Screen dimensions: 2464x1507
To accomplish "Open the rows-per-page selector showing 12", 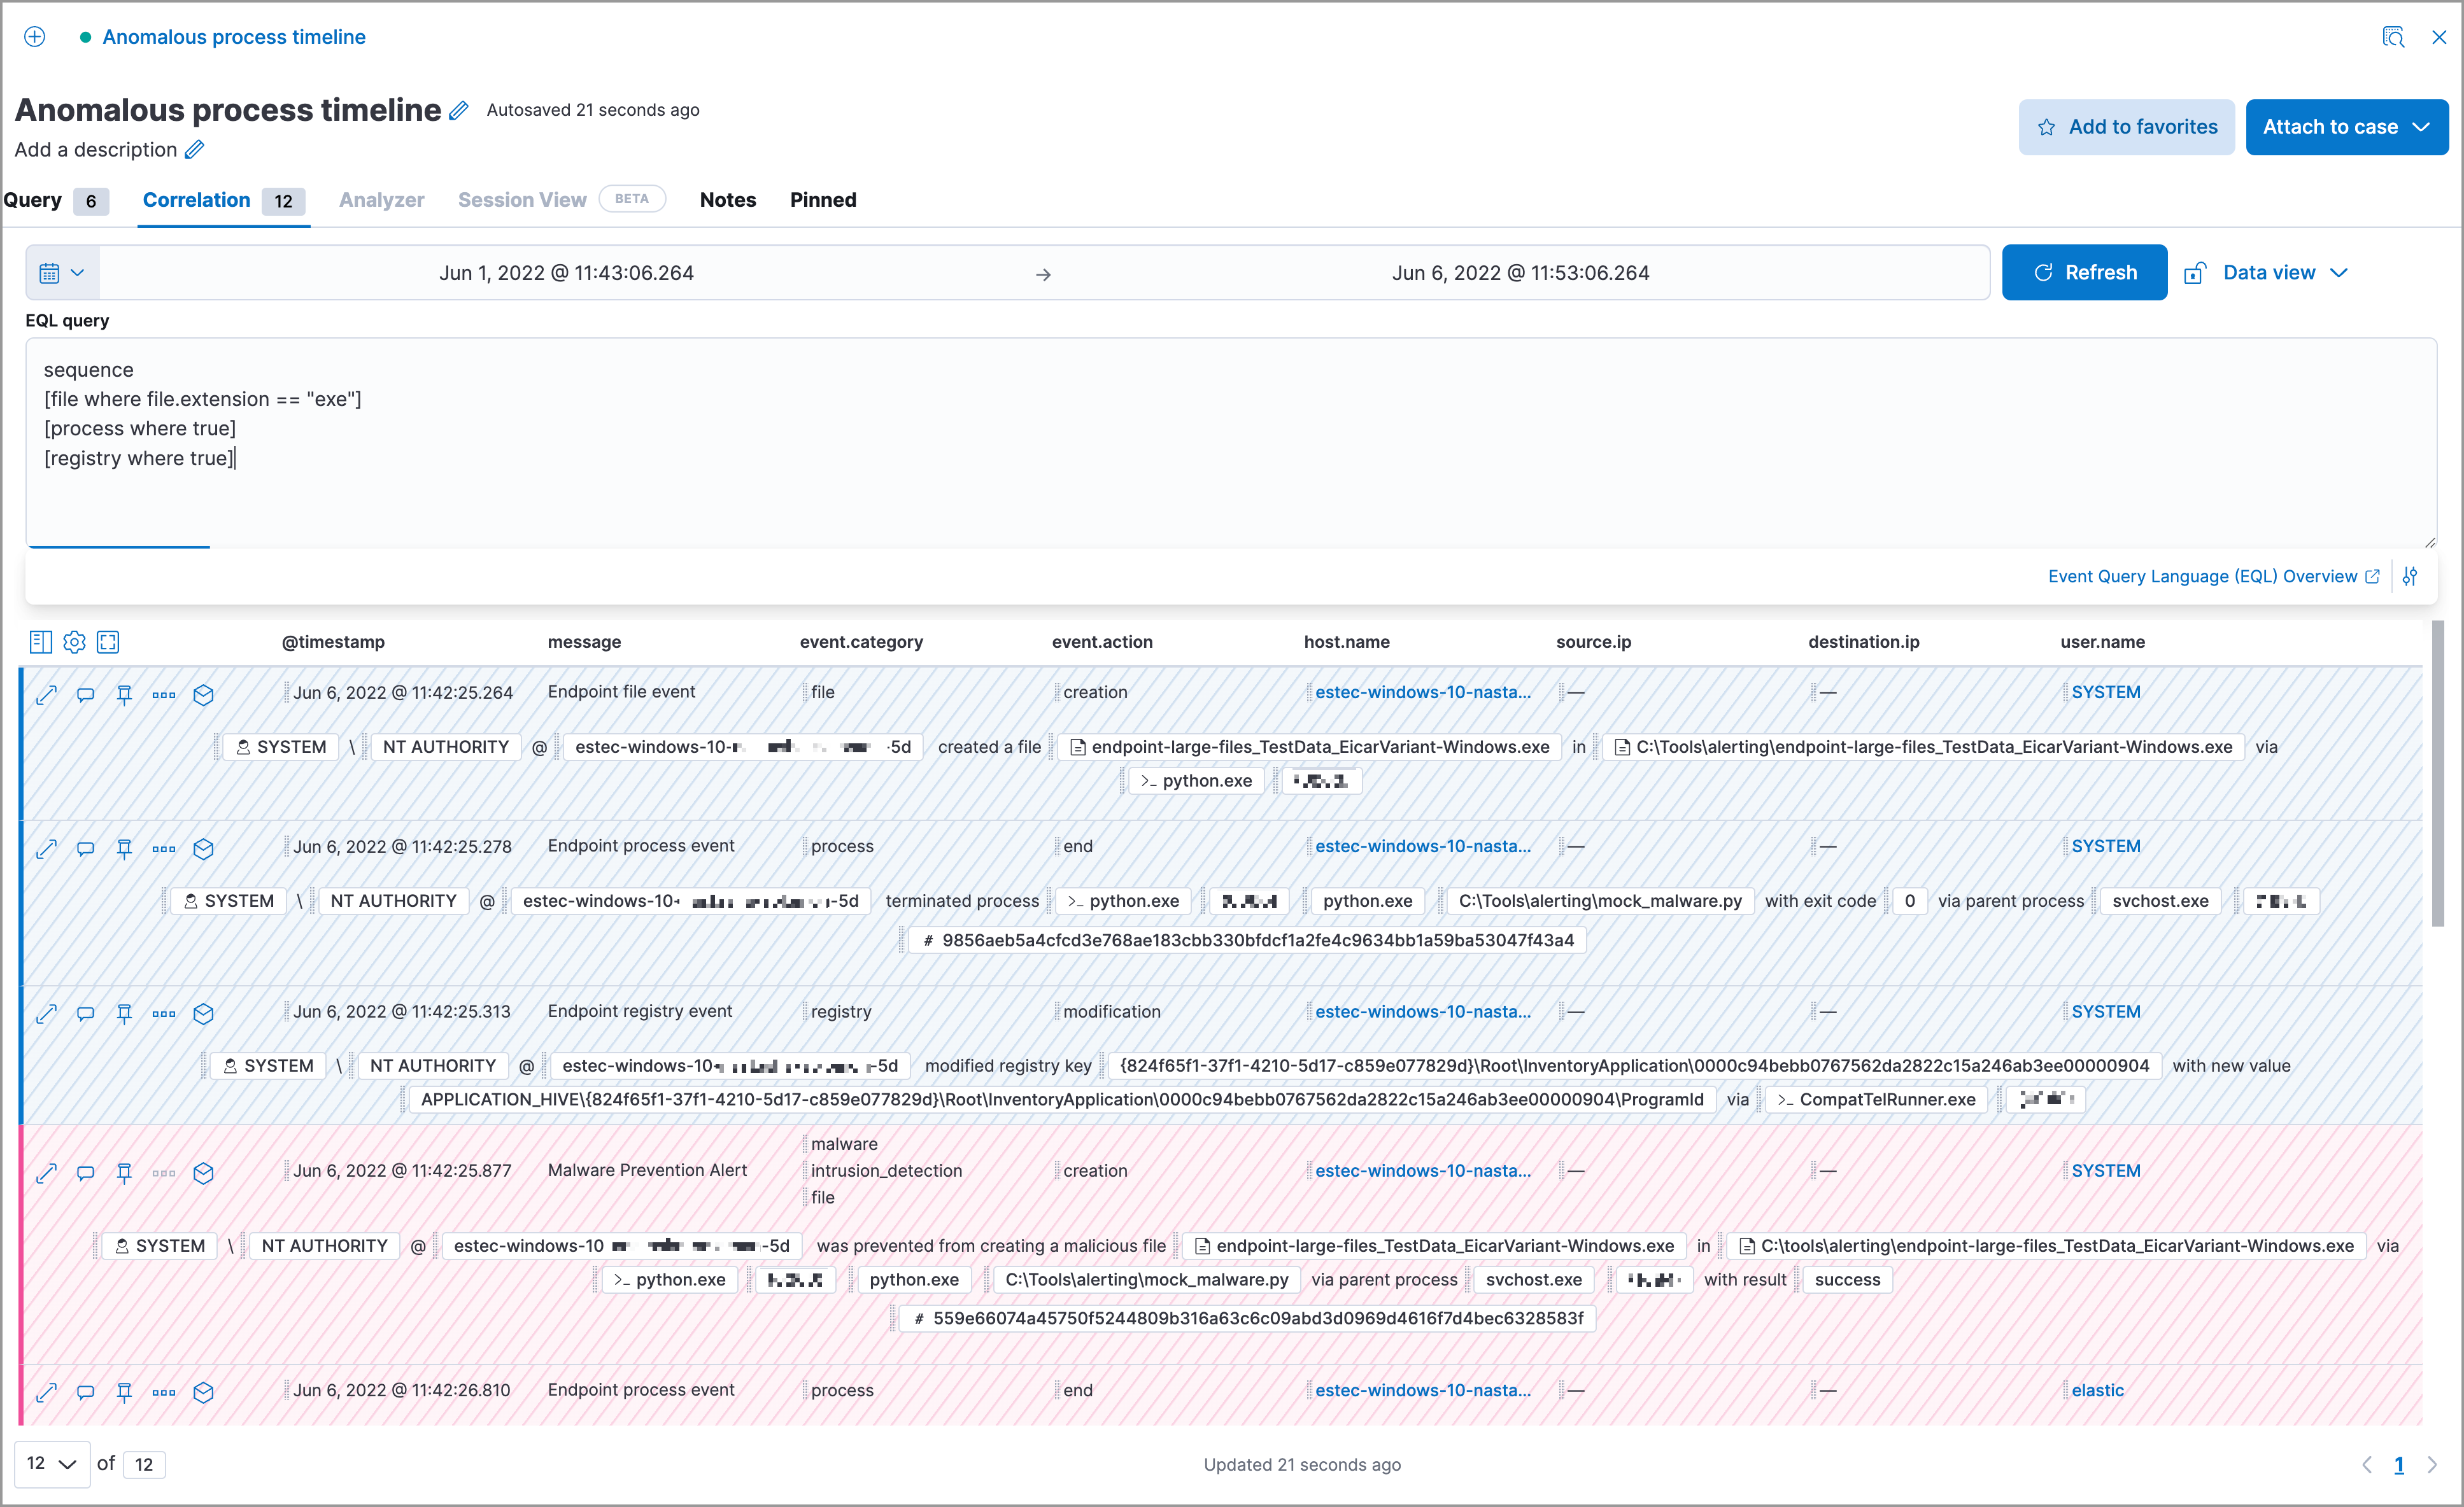I will coord(52,1463).
